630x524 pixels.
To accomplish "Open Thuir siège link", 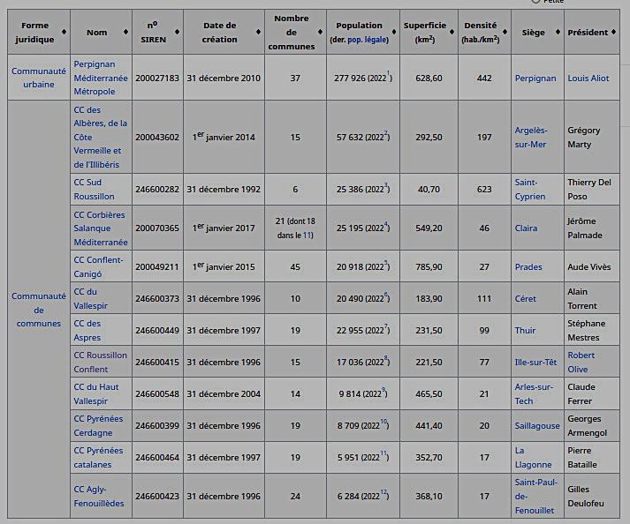I will tap(525, 330).
